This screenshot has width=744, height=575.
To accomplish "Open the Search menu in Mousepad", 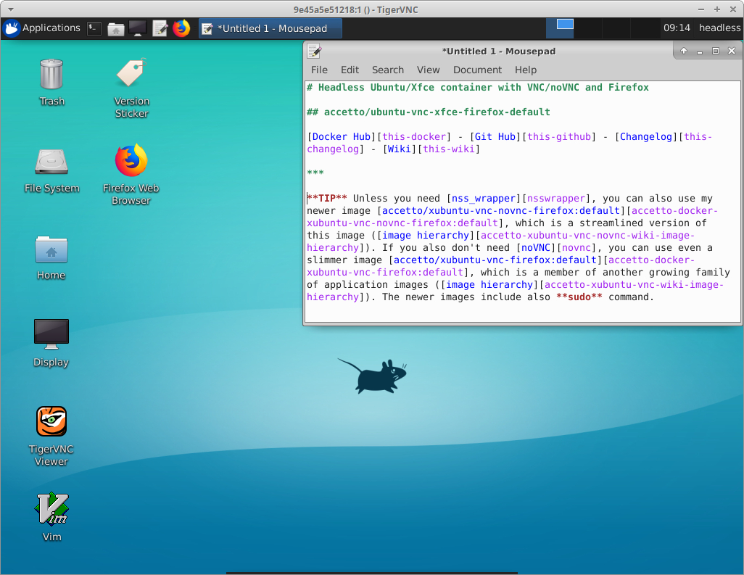I will point(388,70).
